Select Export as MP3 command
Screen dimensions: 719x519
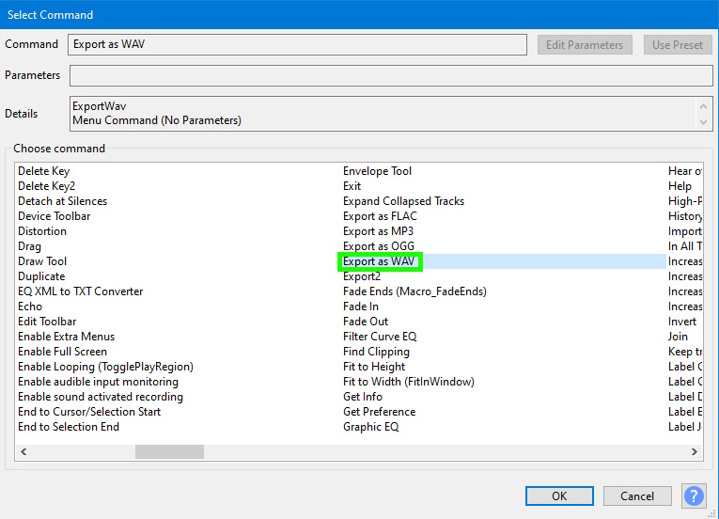point(378,231)
